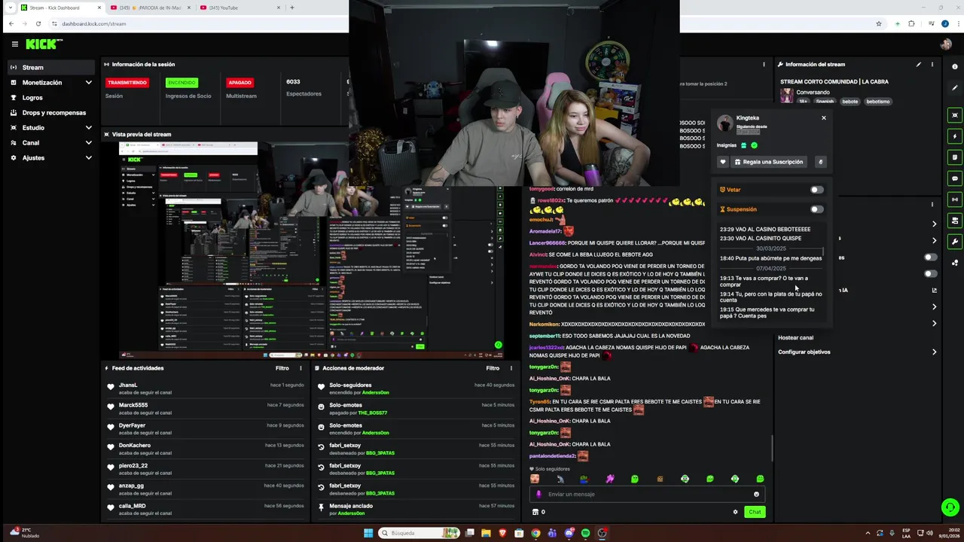This screenshot has width=964, height=542.
Task: Toggle the broadcast signal widget icon
Action: pyautogui.click(x=955, y=199)
